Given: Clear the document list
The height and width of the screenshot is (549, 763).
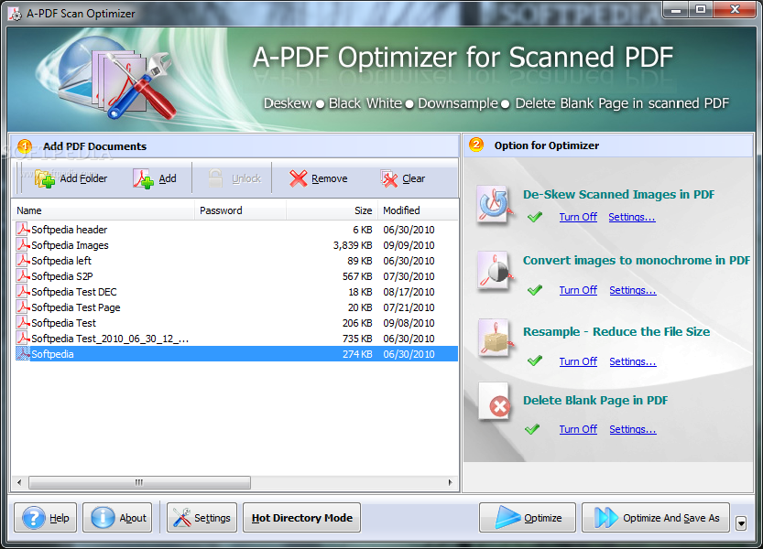Looking at the screenshot, I should (x=403, y=179).
